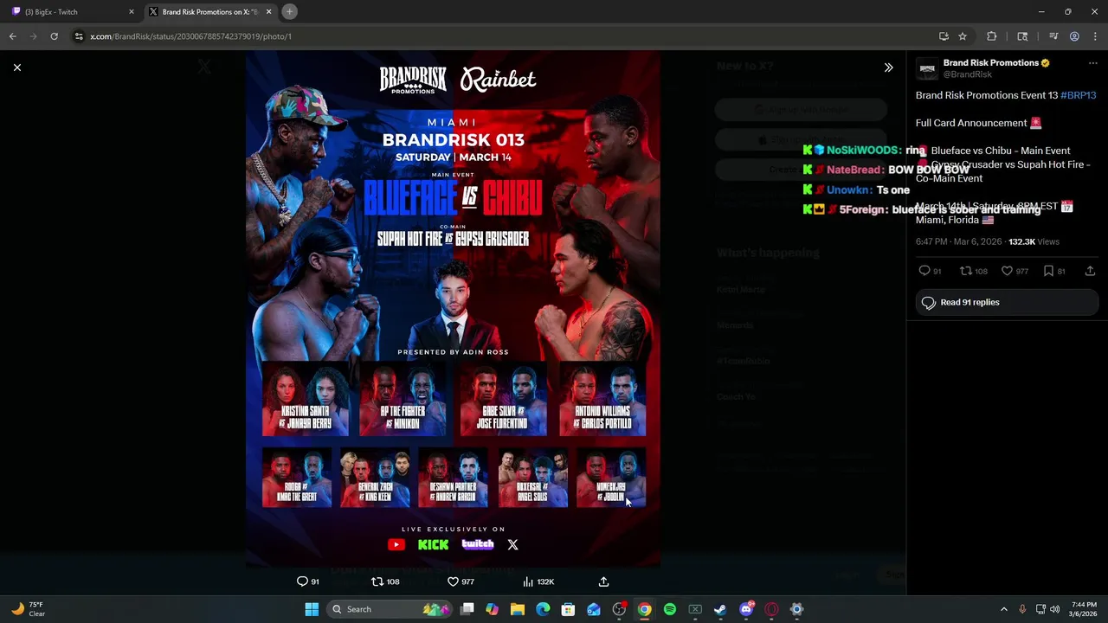
Task: Open Microsoft Store from taskbar
Action: coord(568,609)
